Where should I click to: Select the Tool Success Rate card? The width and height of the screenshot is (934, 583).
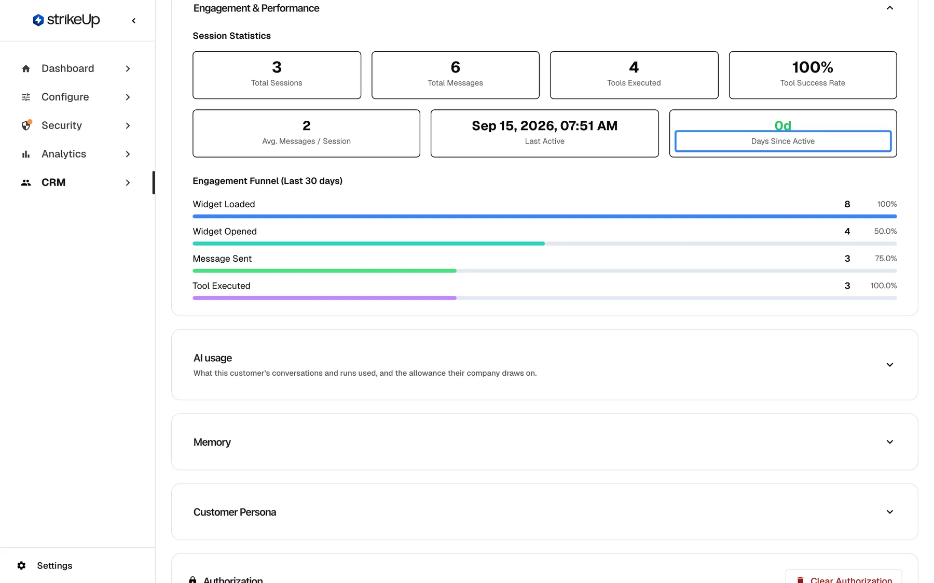813,75
